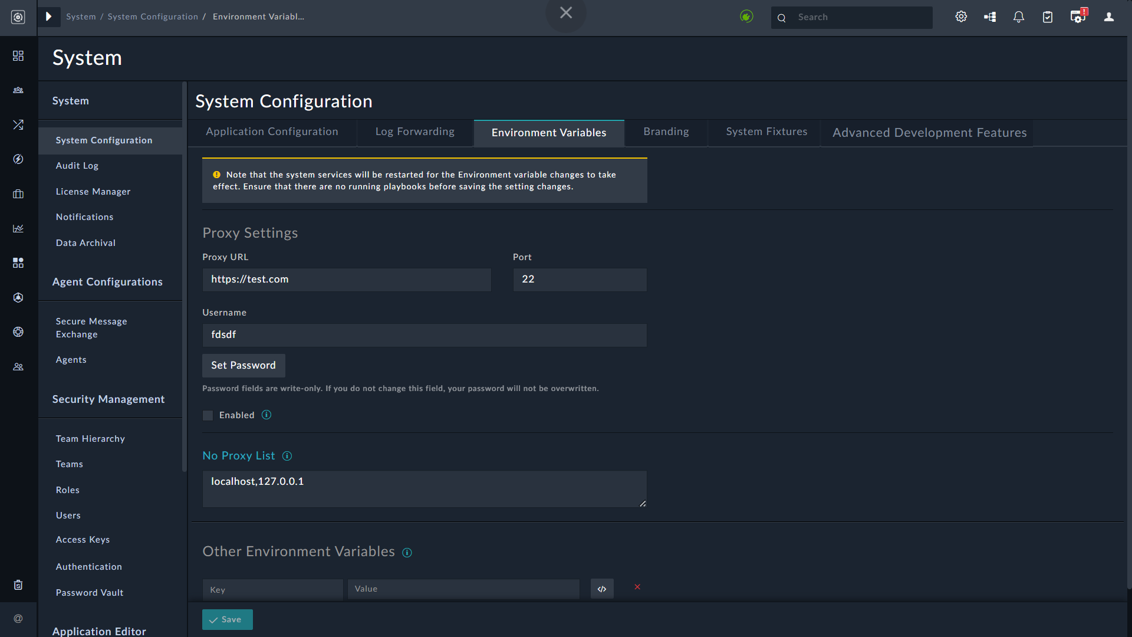Open Secure Message Exchange
Viewport: 1132px width, 637px height.
(x=91, y=328)
